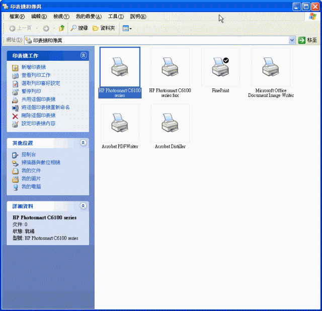Click the 刪除這個印表機 link

pyautogui.click(x=38, y=115)
